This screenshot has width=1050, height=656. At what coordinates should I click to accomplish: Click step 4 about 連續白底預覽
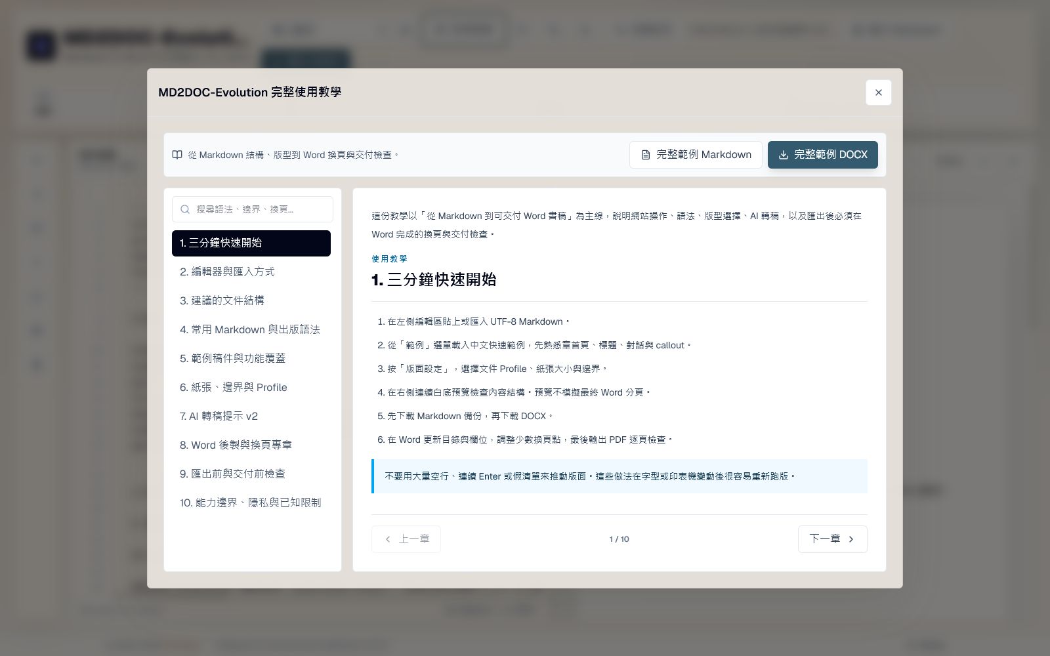514,392
